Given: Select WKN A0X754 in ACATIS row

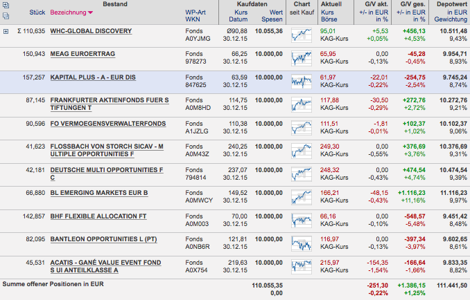Looking at the screenshot, I should point(197,270).
